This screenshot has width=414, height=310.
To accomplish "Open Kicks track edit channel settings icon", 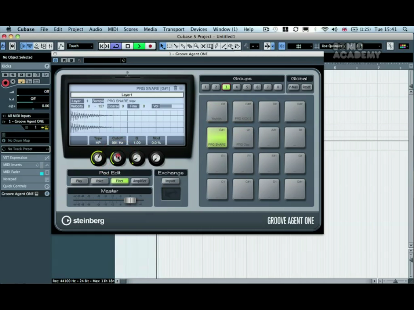I will pyautogui.click(x=47, y=66).
